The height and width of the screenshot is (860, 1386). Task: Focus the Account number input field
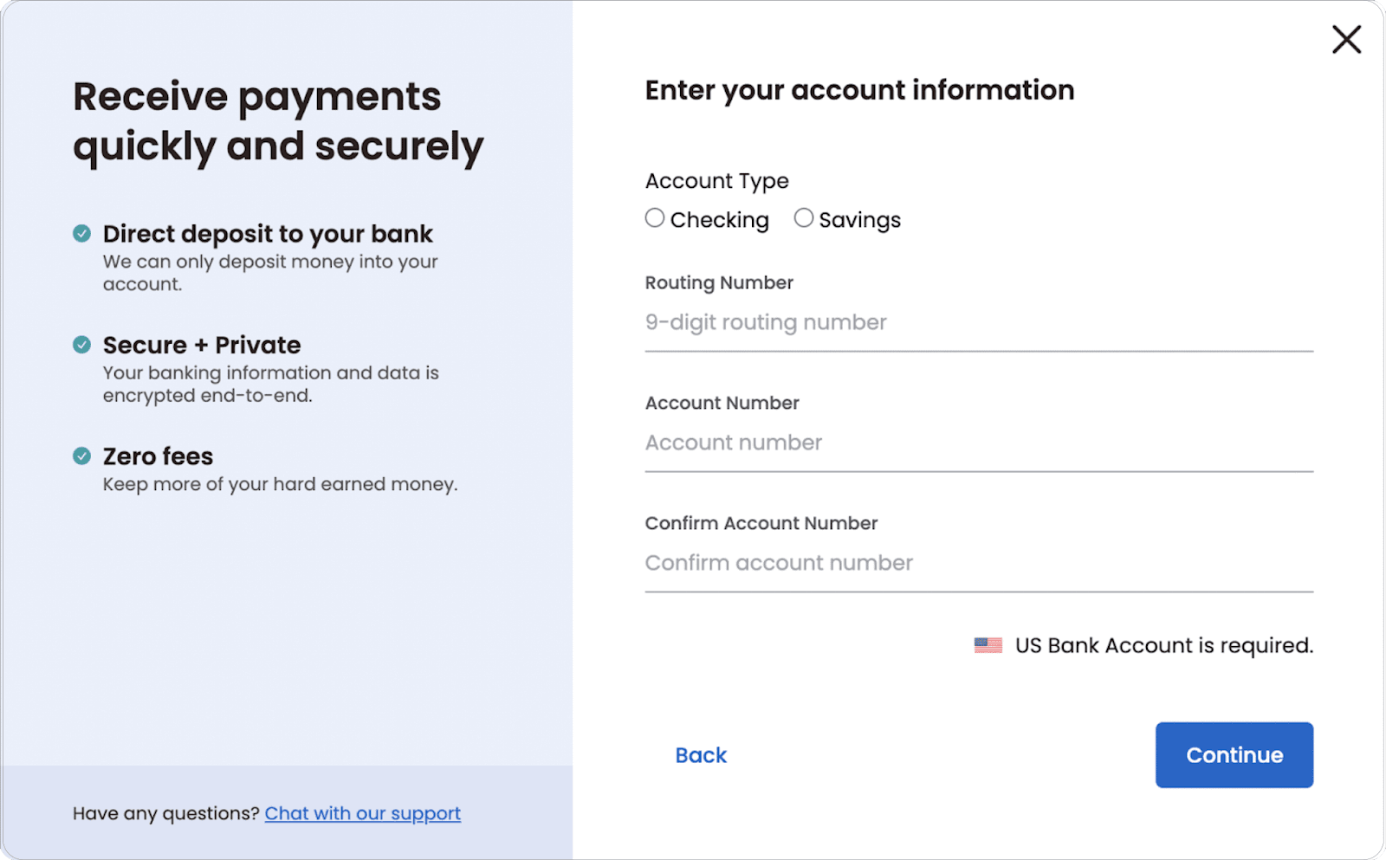coord(979,443)
